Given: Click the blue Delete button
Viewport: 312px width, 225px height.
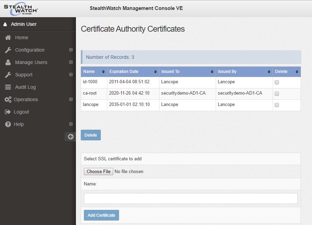Looking at the screenshot, I should coord(91,135).
